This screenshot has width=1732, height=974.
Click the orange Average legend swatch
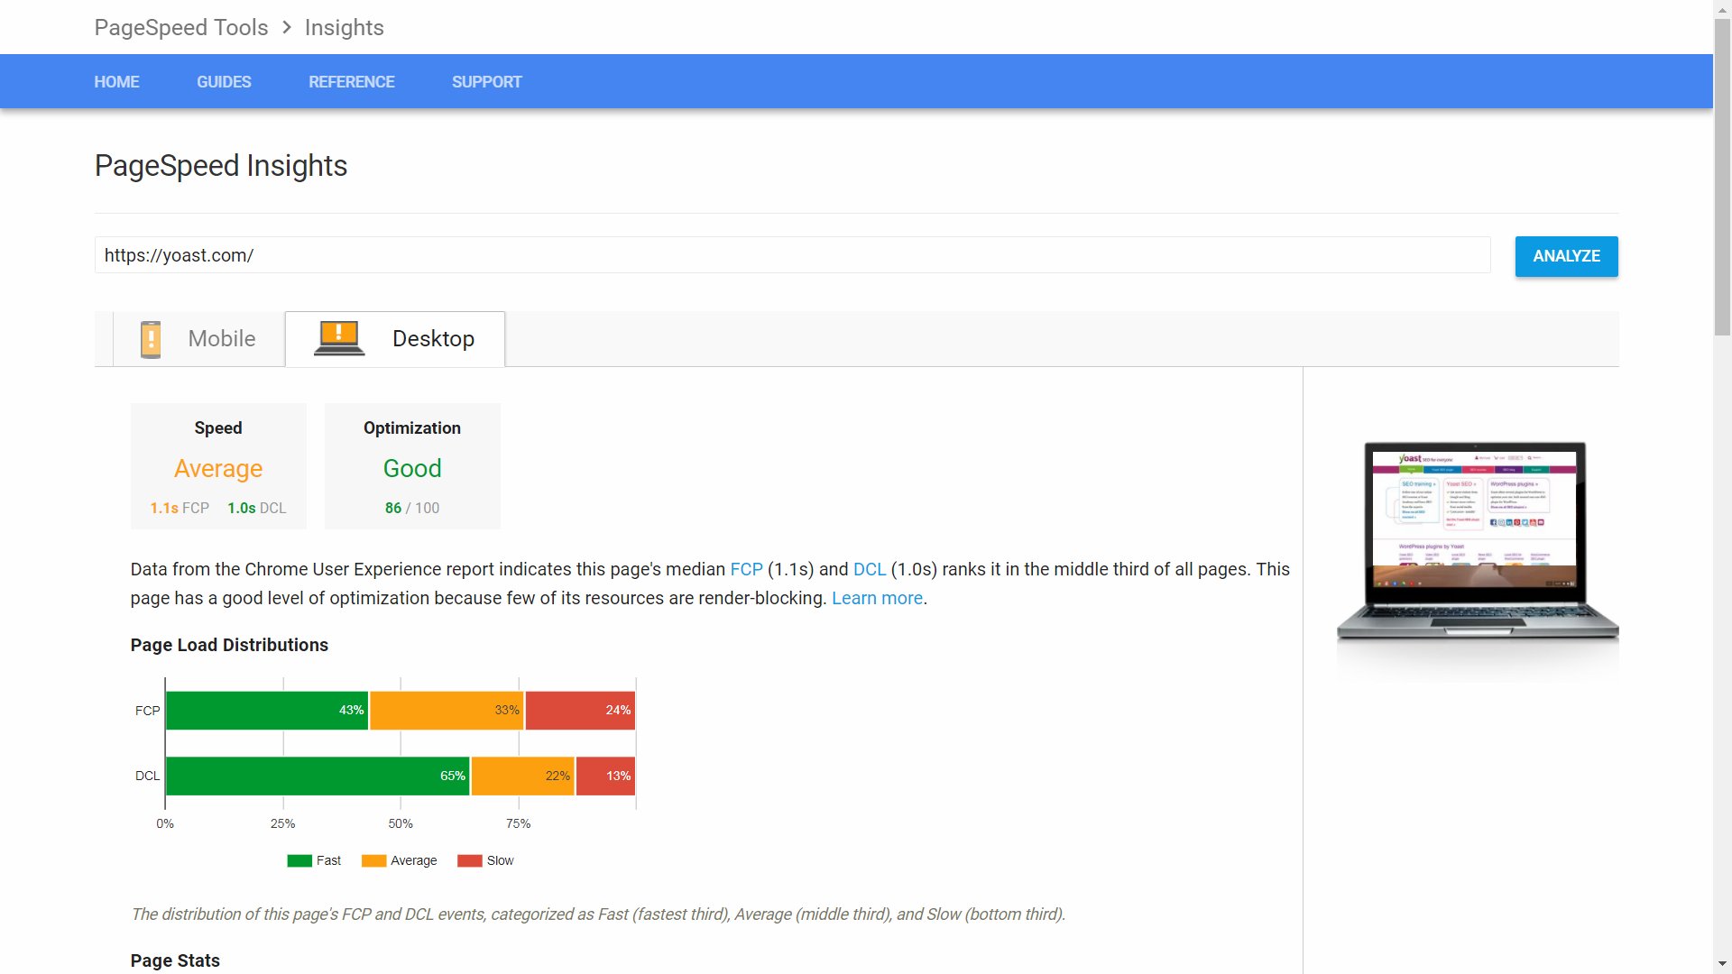click(x=373, y=860)
